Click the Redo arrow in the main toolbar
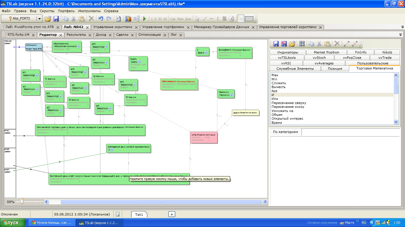 (x=109, y=19)
